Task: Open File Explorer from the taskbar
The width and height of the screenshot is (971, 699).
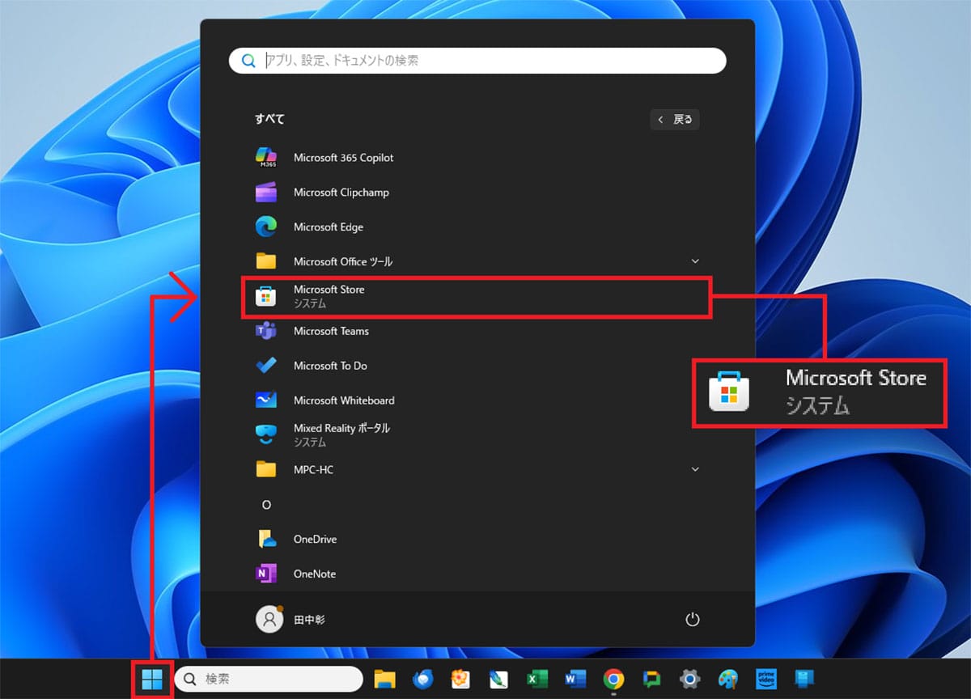Action: tap(384, 679)
